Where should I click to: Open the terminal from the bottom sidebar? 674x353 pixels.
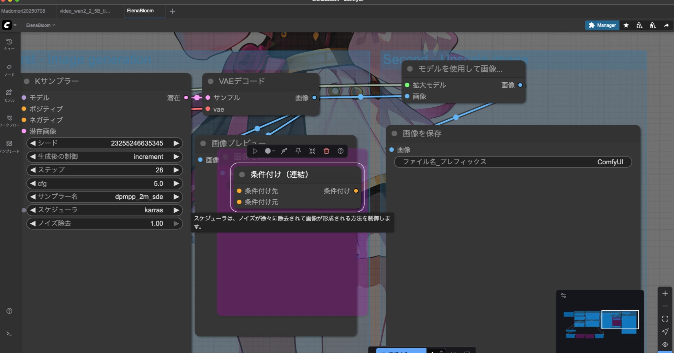10,333
